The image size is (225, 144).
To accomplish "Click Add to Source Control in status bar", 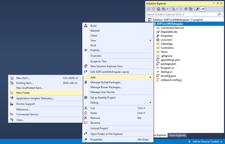I will pyautogui.click(x=206, y=142).
